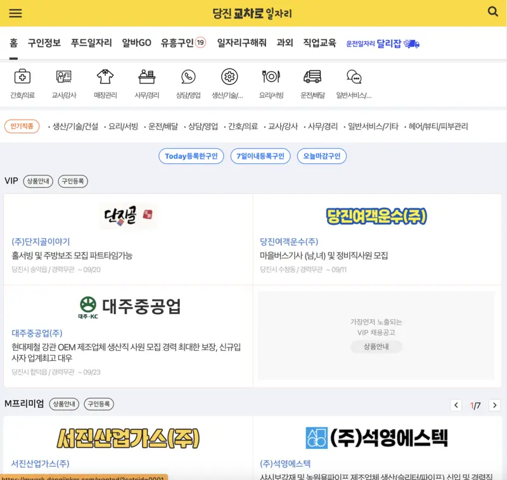
Task: Open the search magnifier icon
Action: tap(493, 12)
